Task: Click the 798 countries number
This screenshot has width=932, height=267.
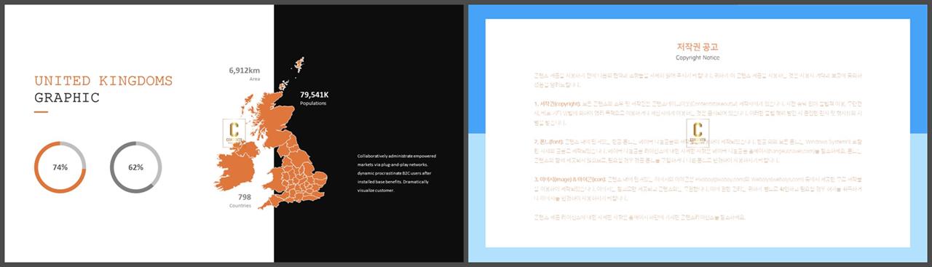Action: coord(245,197)
